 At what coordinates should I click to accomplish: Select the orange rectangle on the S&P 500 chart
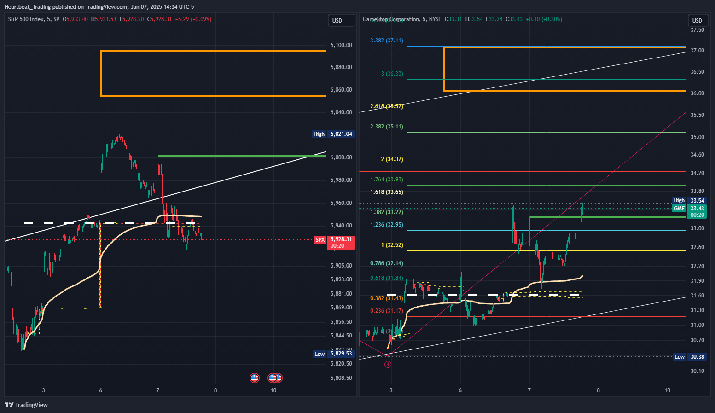pos(214,73)
